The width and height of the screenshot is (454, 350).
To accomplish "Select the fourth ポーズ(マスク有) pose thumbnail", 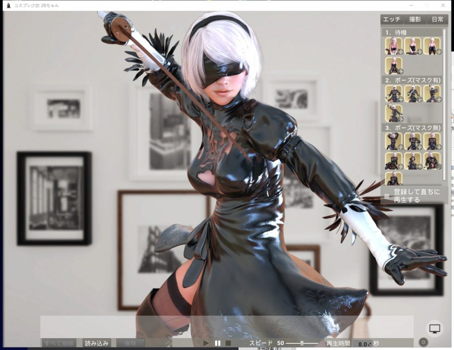I will (394, 113).
